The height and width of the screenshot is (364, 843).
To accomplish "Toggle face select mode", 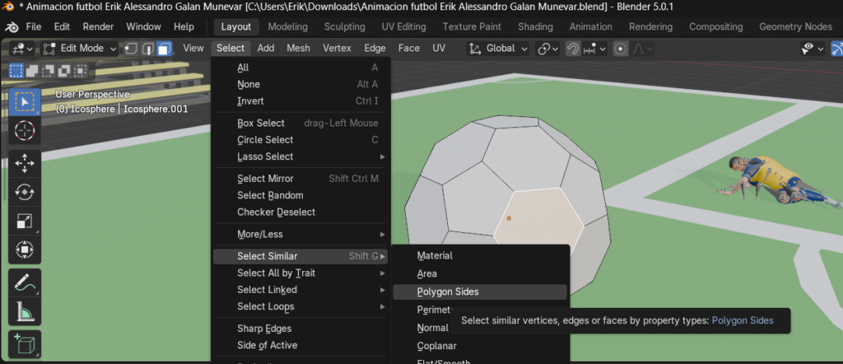I will coord(164,49).
